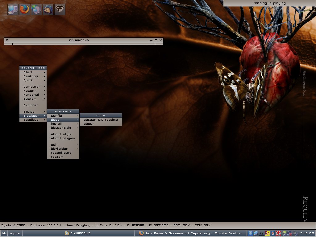
Task: Choose about style in BlackBox menu
Action: 63,134
